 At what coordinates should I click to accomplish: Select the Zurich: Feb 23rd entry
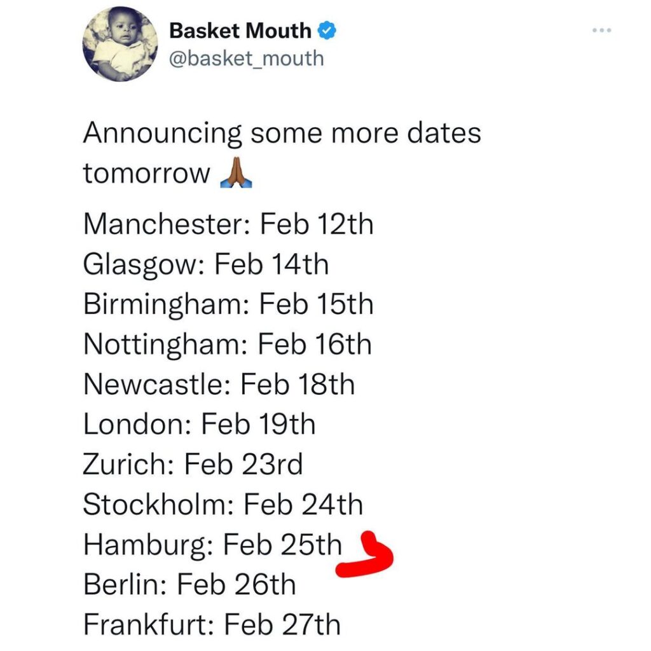193,465
